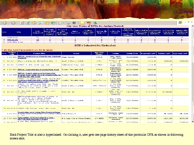This screenshot has width=194, height=145.
Task: Refresh the page with the green arrows icon
Action: 28,23
